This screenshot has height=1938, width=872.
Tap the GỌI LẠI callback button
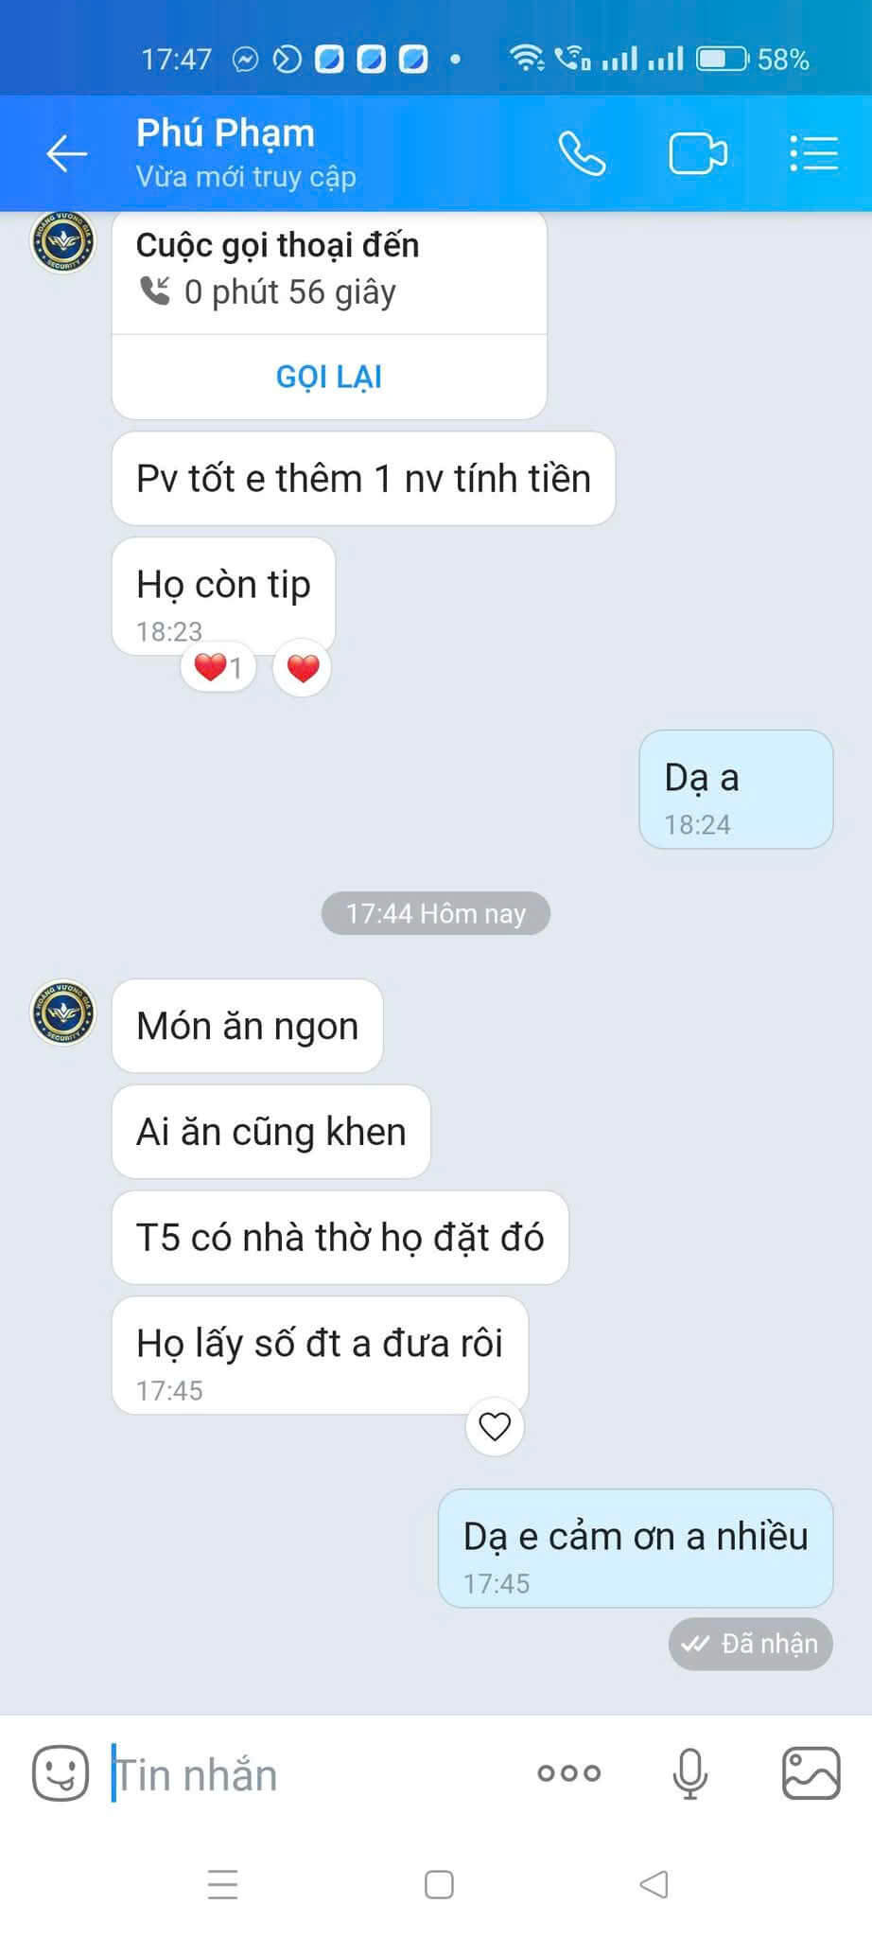[329, 377]
